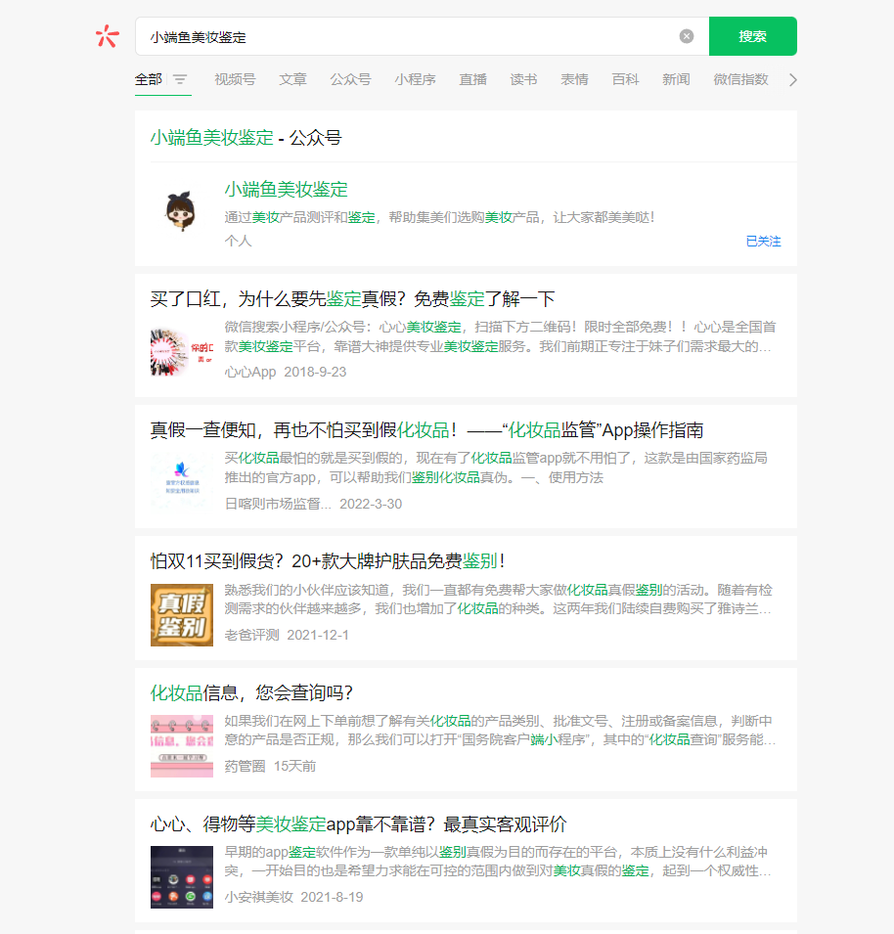This screenshot has width=894, height=934.
Task: Switch to the 表情 tab
Action: click(x=575, y=79)
